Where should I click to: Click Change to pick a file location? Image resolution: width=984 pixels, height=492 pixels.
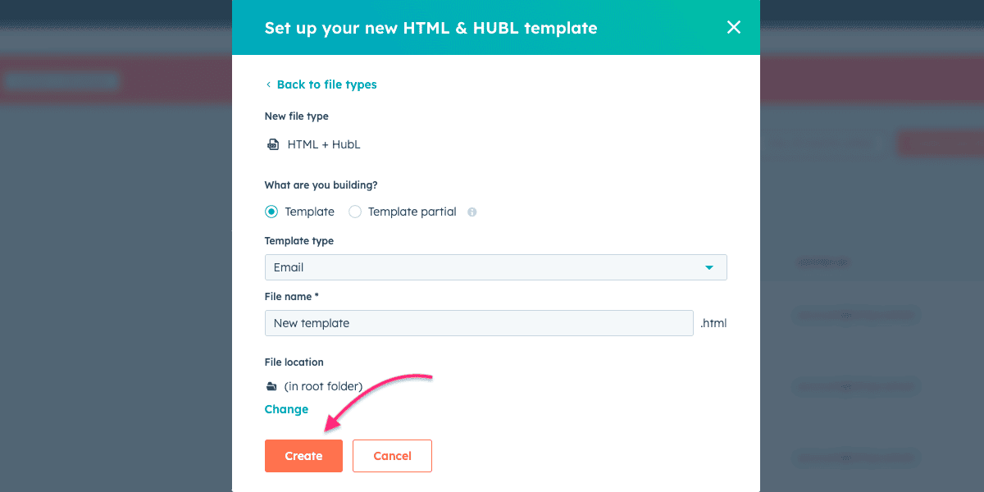(x=285, y=408)
